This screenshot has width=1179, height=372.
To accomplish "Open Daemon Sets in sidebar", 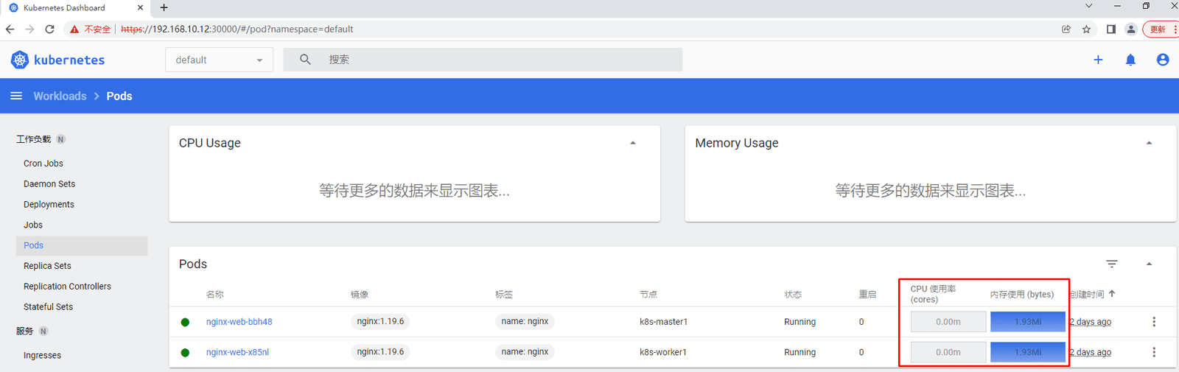I will (x=49, y=184).
